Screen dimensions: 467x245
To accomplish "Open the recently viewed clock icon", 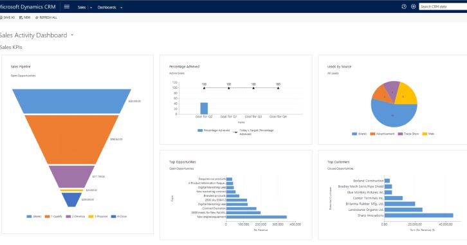I will (404, 6).
